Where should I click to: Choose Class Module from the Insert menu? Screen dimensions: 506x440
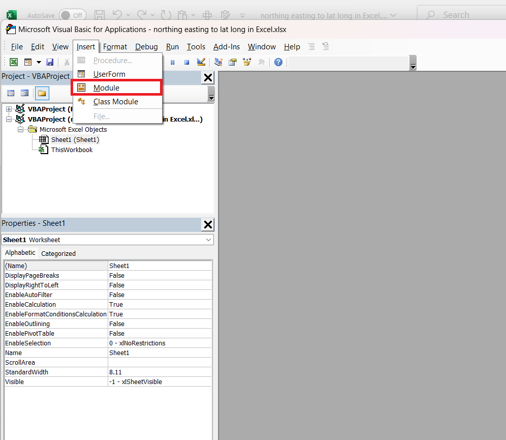[117, 101]
